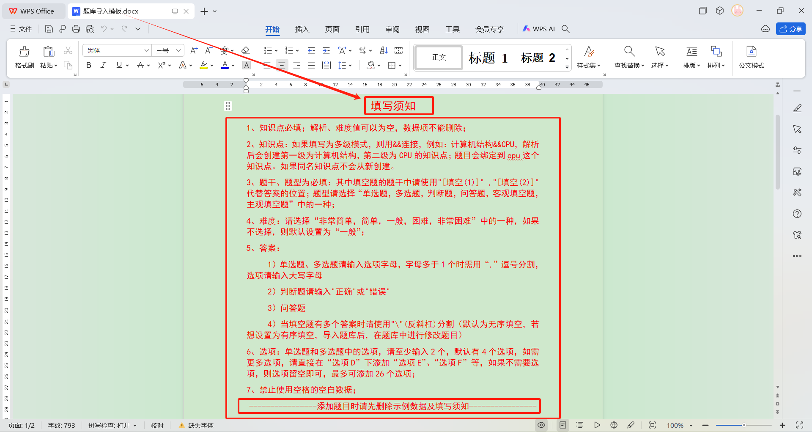
Task: Toggle italic formatting
Action: pyautogui.click(x=103, y=65)
